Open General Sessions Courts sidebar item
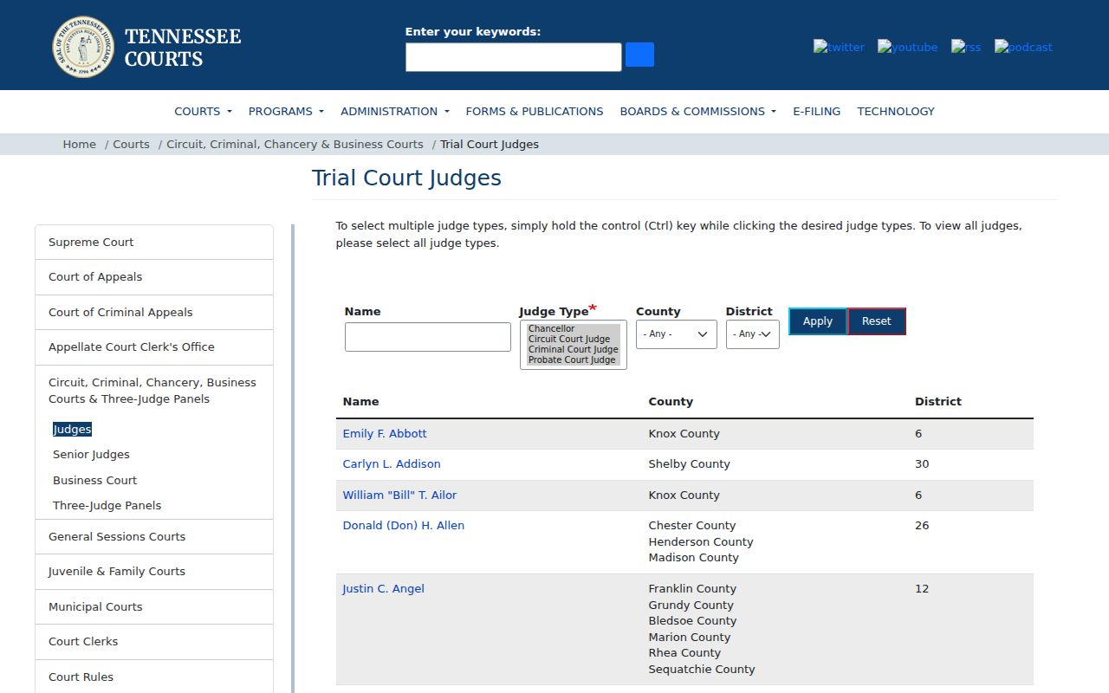 point(154,537)
